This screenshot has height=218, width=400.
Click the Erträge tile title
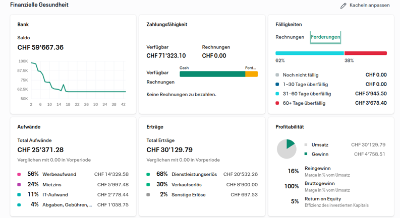pos(154,127)
